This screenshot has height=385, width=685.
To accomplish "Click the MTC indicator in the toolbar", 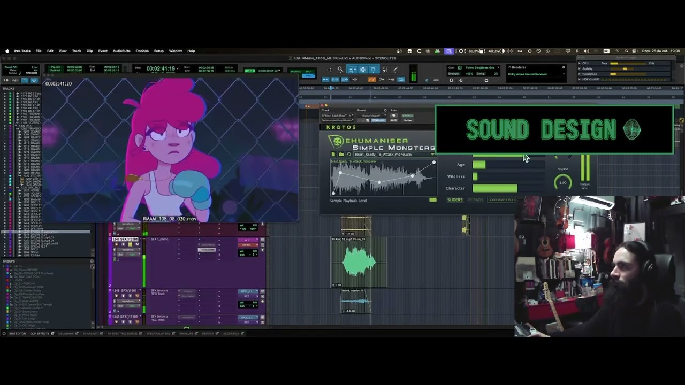I will tap(436, 80).
